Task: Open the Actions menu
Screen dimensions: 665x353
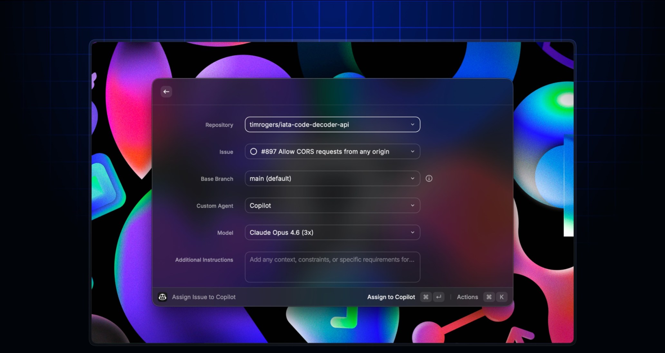Action: 467,297
